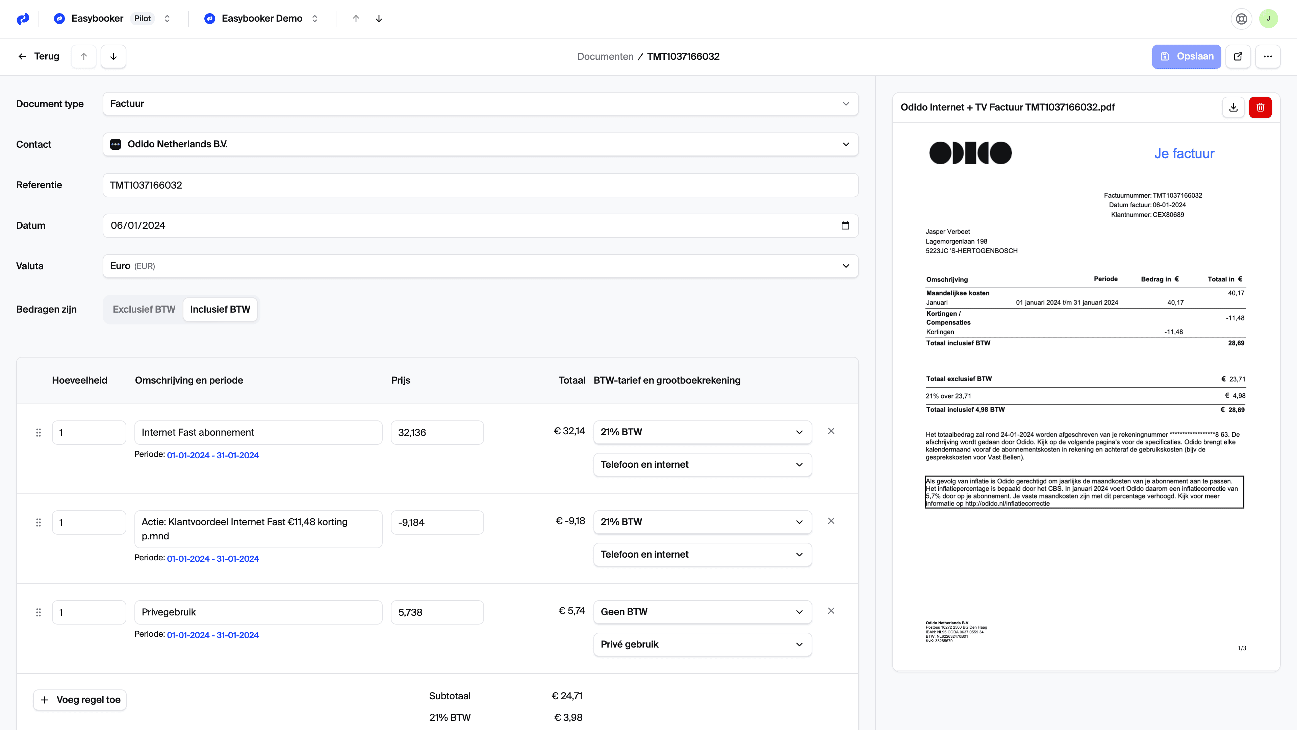Select Inclusief BTW option
Viewport: 1297px width, 730px height.
220,309
